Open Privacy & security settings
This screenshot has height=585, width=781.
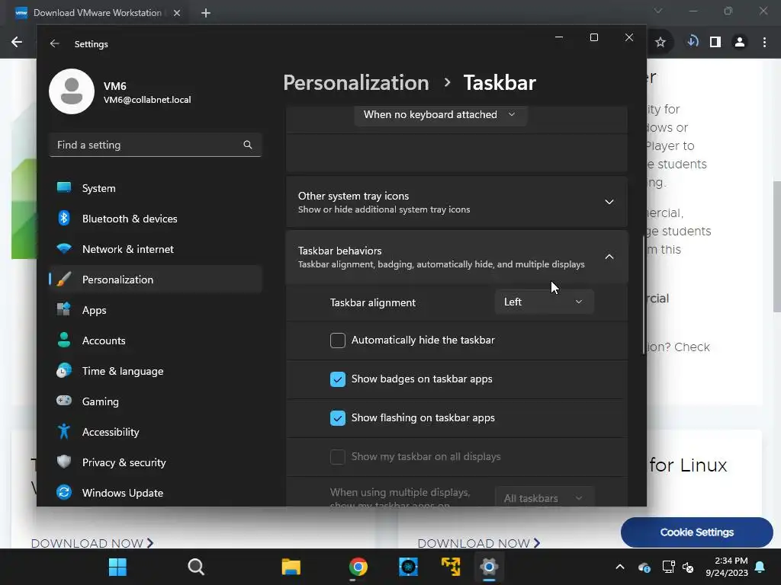pos(156,462)
